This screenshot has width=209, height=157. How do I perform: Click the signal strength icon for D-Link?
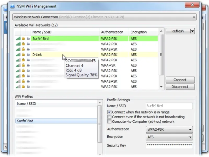click(x=18, y=55)
